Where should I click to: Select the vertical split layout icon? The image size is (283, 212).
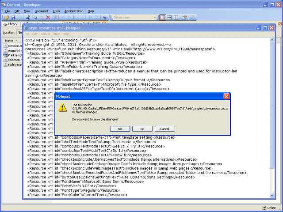pyautogui.click(x=176, y=18)
